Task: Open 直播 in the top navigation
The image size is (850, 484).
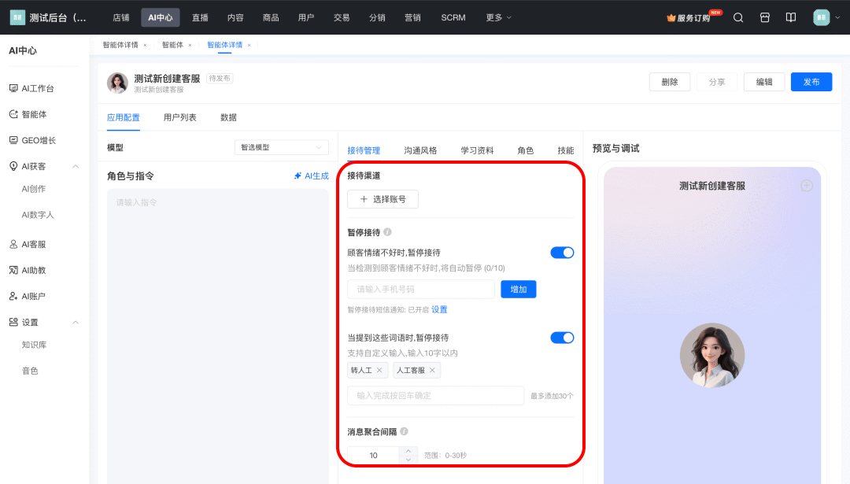Action: 200,17
